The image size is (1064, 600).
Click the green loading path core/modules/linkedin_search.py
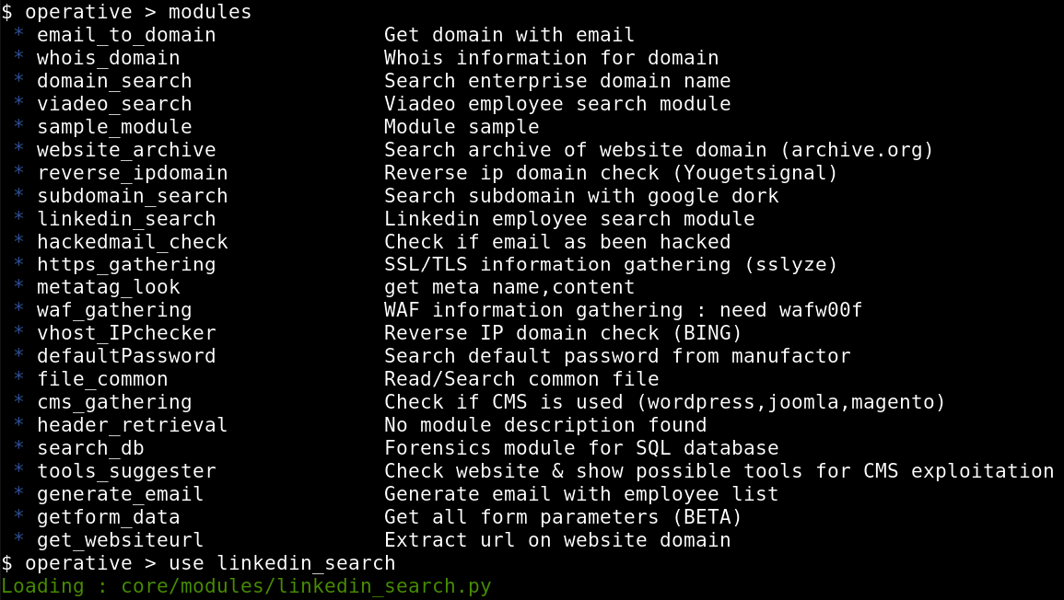(x=306, y=586)
